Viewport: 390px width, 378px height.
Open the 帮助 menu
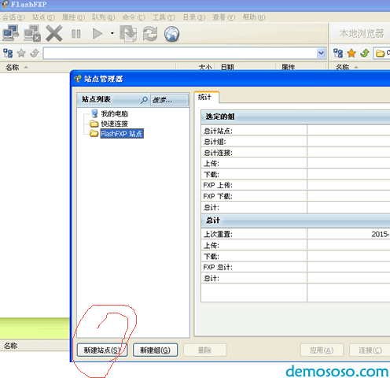point(254,17)
